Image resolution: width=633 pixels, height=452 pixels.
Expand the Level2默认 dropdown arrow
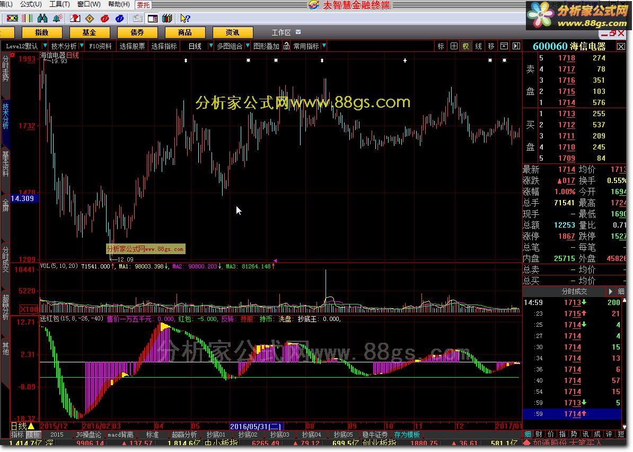[x=45, y=46]
